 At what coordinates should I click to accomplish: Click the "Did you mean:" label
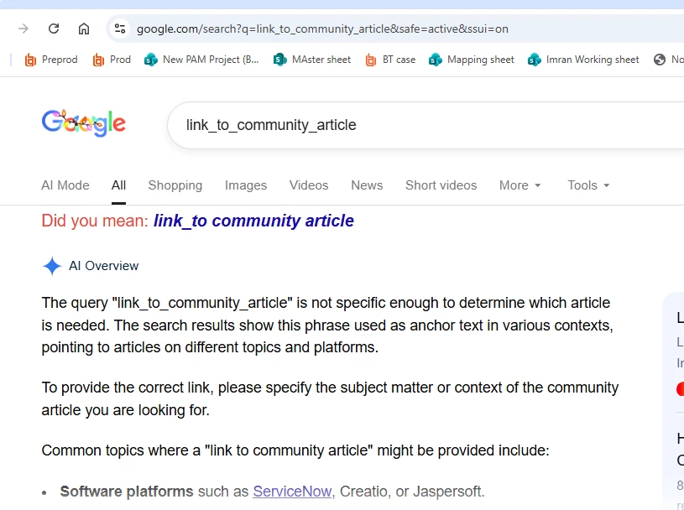[95, 221]
